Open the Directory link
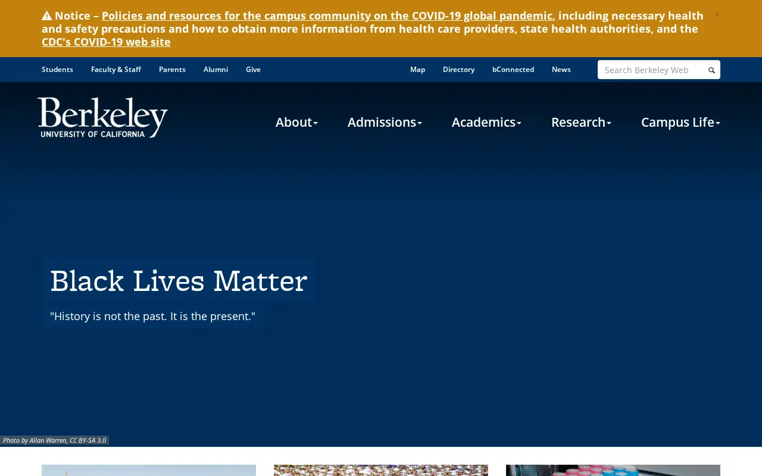The height and width of the screenshot is (476, 762). tap(458, 70)
